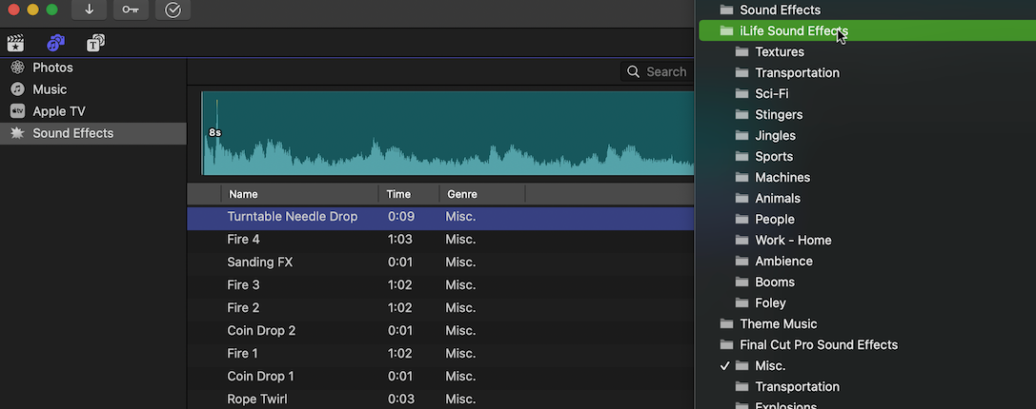Click the import media down-arrow button
1036x409 pixels.
pos(89,10)
